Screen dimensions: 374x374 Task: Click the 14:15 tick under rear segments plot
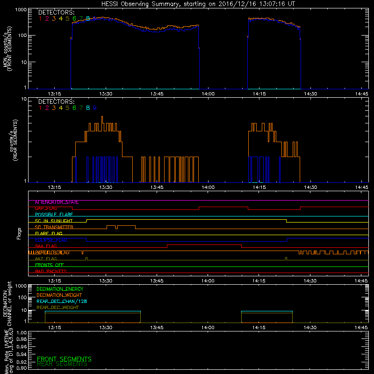click(259, 187)
